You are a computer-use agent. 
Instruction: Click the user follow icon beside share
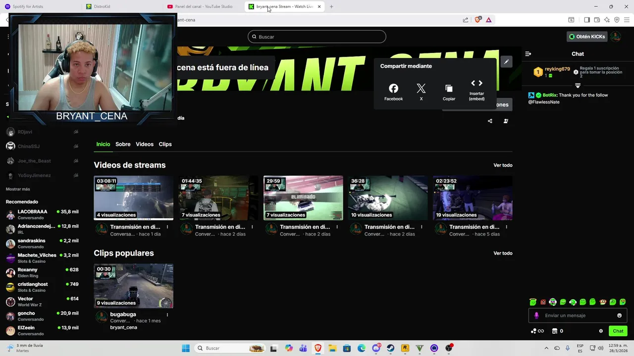tap(506, 121)
